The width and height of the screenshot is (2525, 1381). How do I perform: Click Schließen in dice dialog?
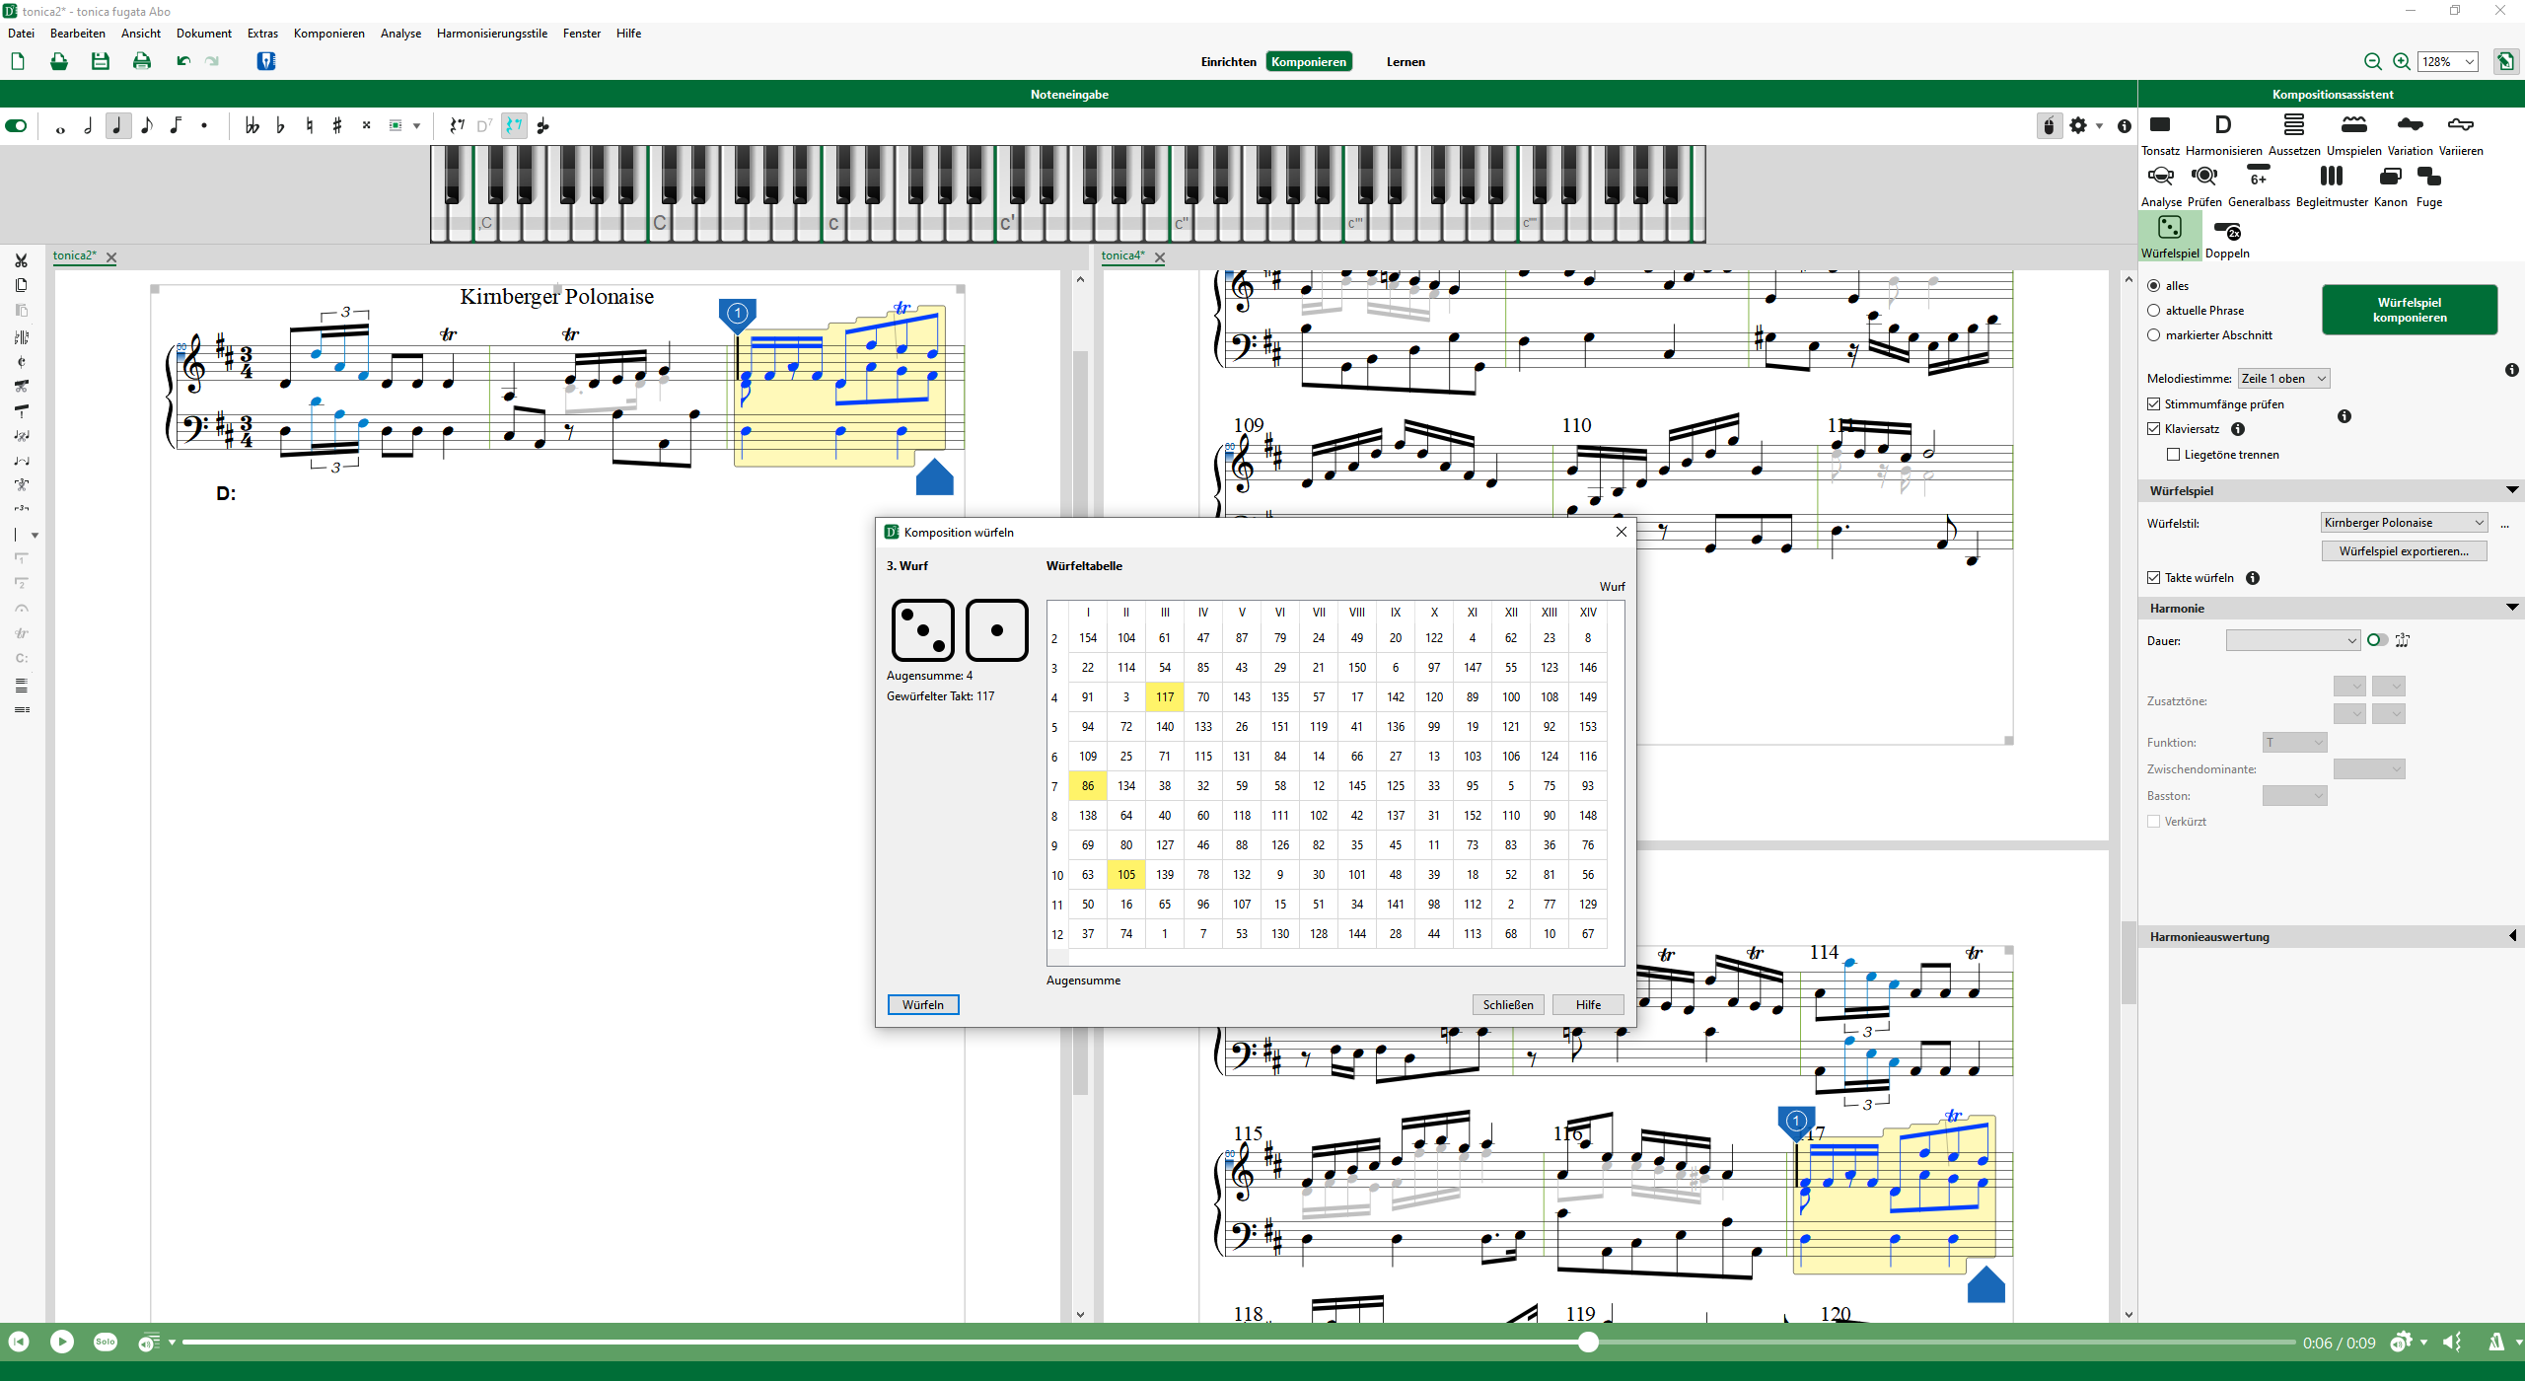click(x=1508, y=1004)
